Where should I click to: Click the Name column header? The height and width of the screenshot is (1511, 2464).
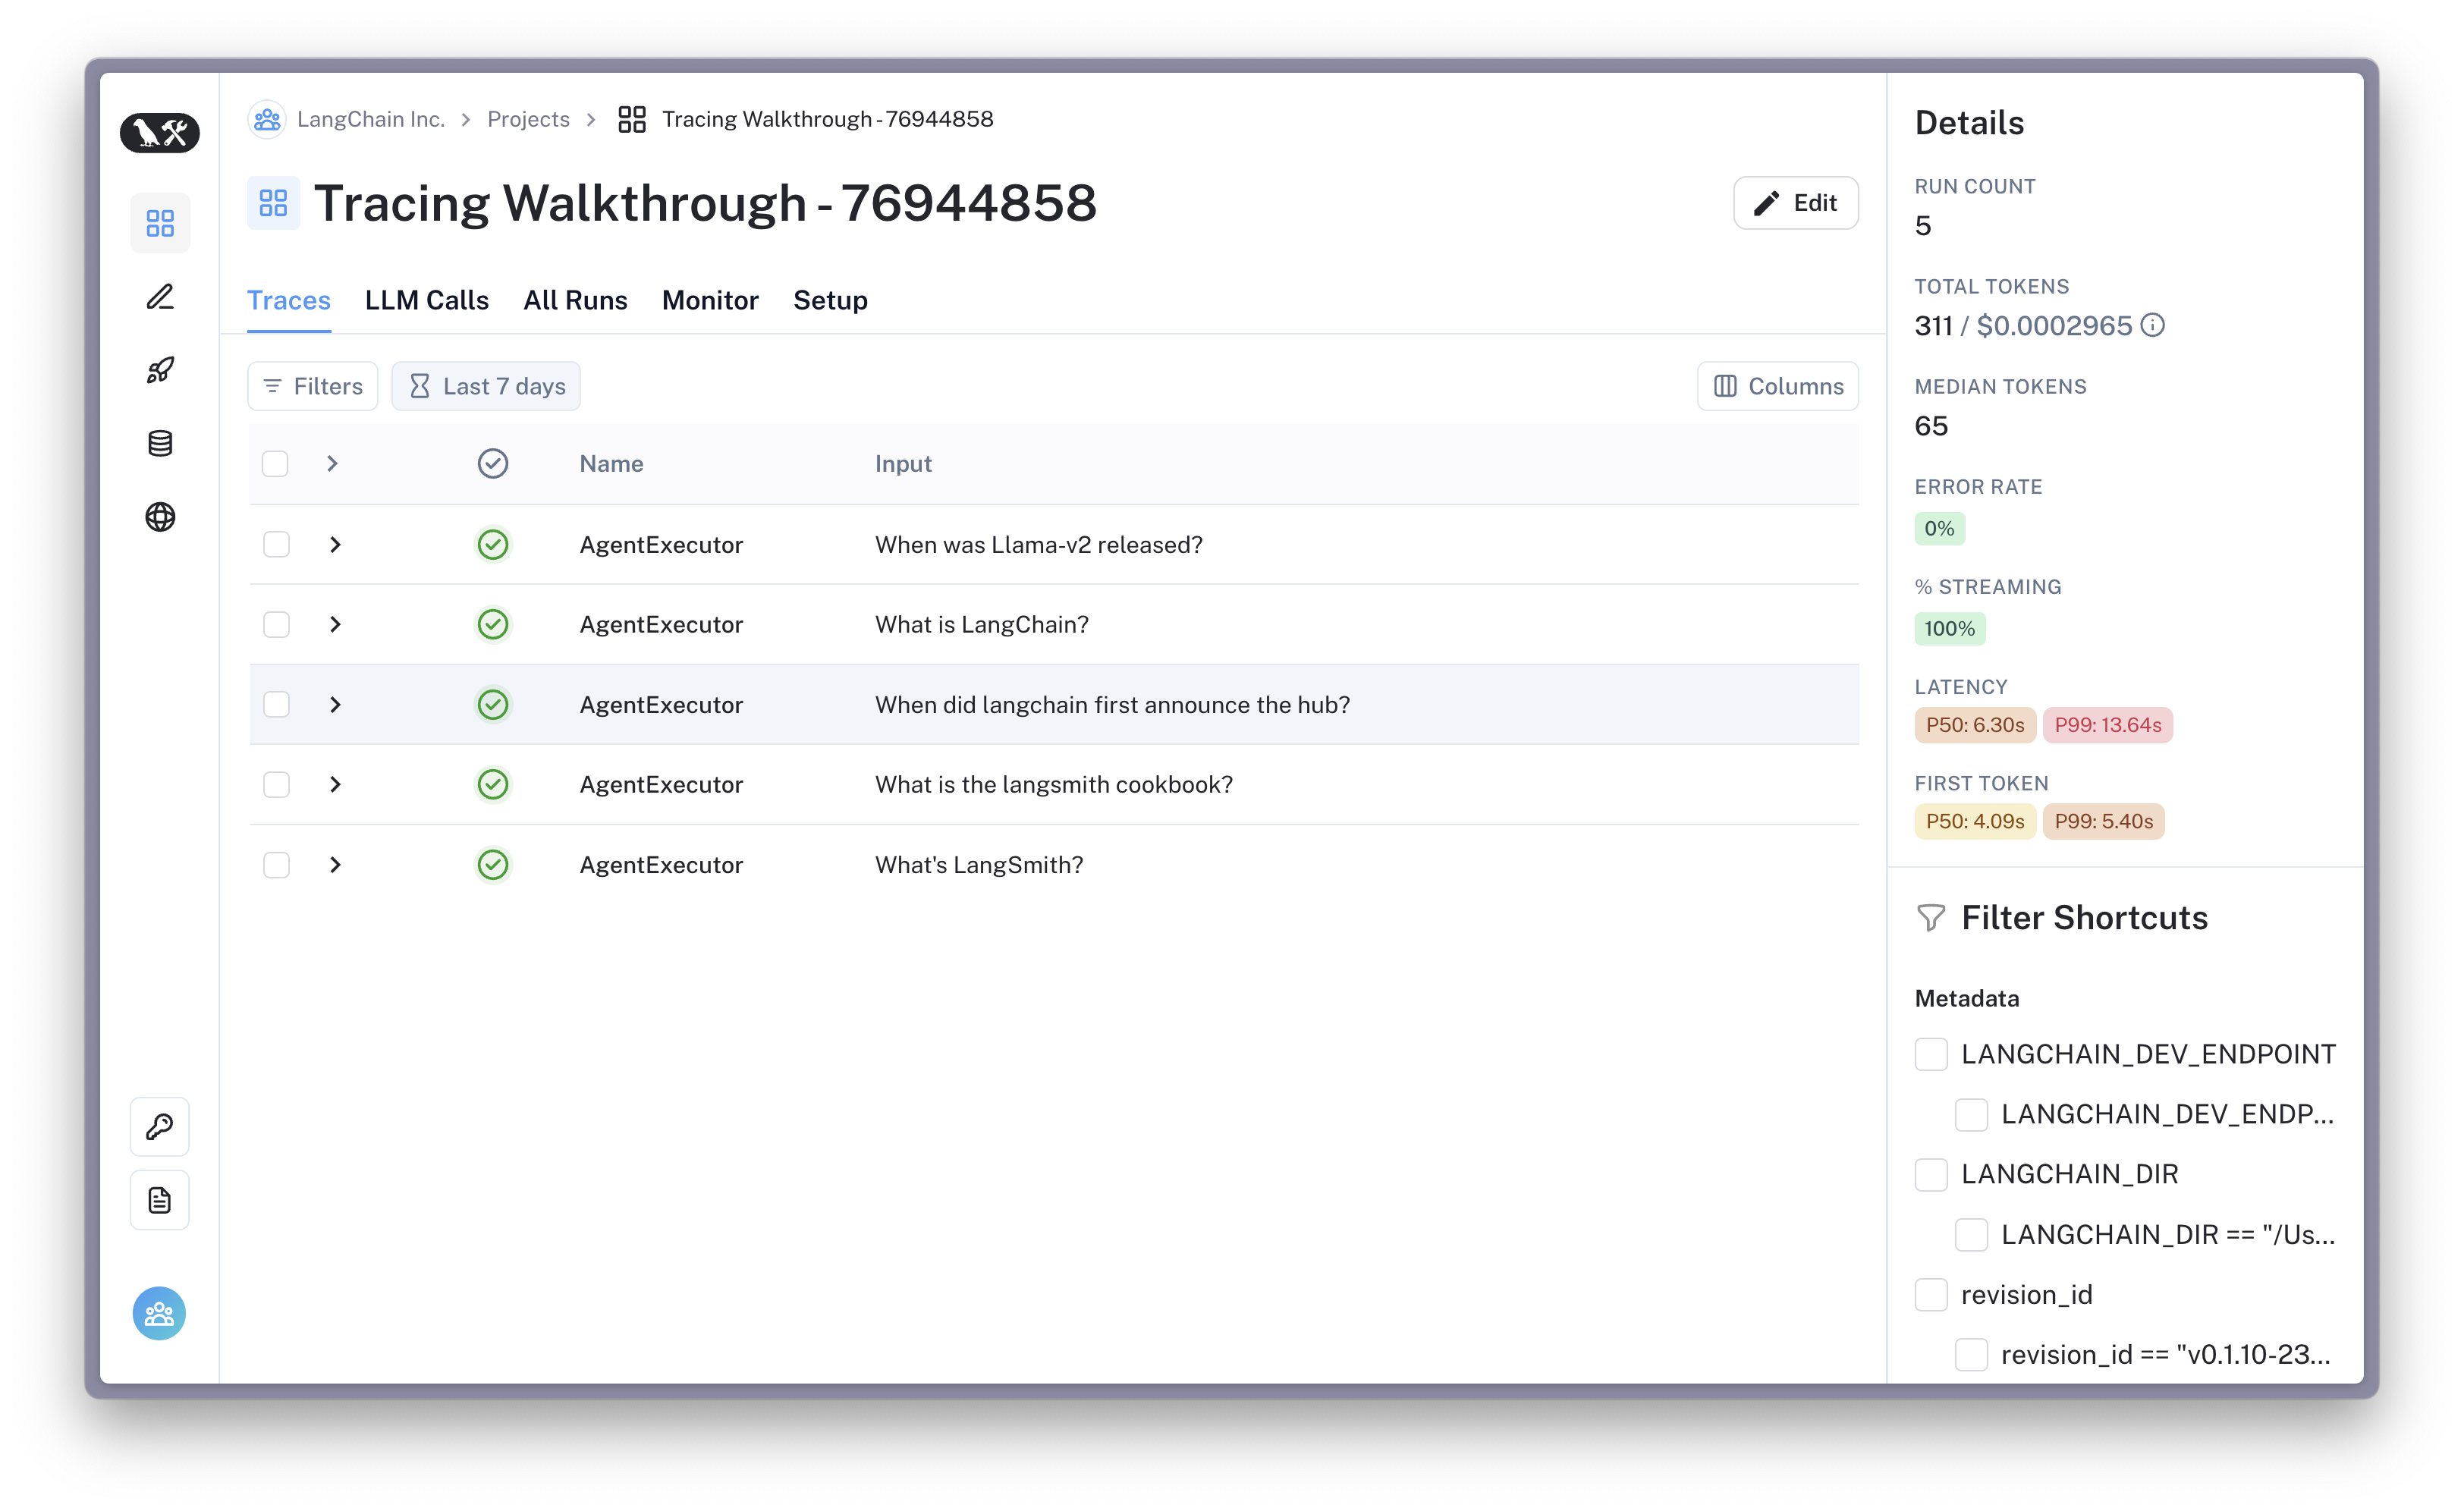point(611,464)
